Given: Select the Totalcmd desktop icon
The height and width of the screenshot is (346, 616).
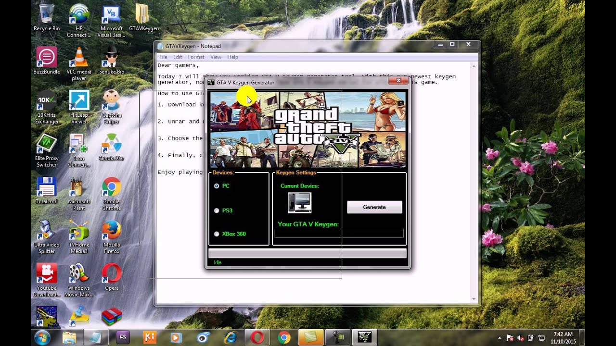Looking at the screenshot, I should coord(47,191).
